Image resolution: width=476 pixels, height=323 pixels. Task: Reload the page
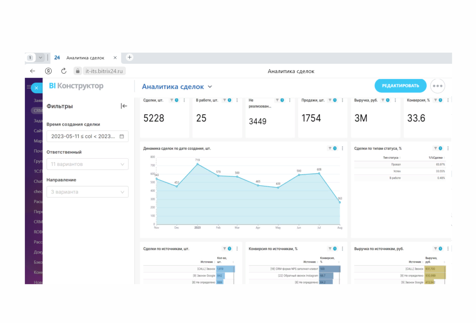pyautogui.click(x=64, y=71)
